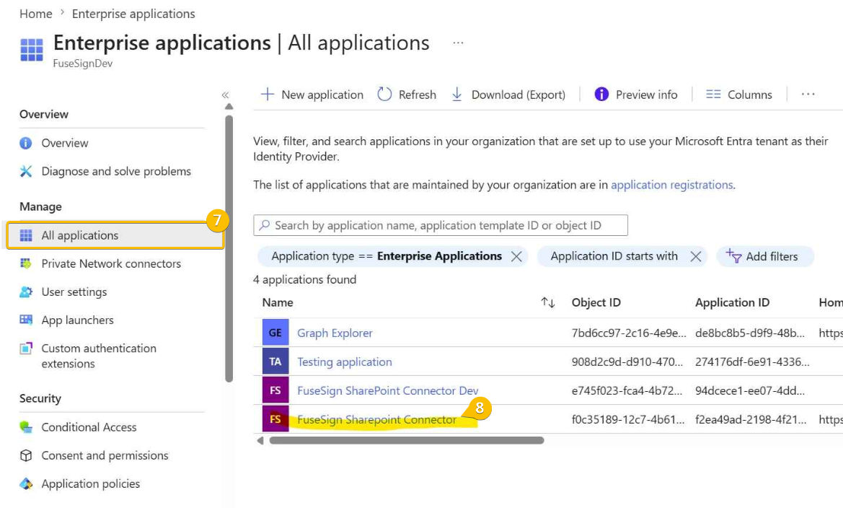This screenshot has height=508, width=843.
Task: Select Object ID f0c35189-12c7-4b61...
Action: [628, 419]
